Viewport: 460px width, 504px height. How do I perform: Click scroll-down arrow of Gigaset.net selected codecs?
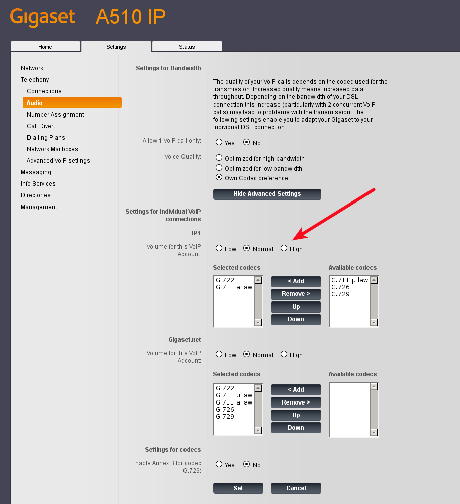258,431
